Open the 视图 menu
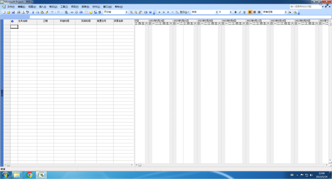The width and height of the screenshot is (332, 179). click(32, 7)
